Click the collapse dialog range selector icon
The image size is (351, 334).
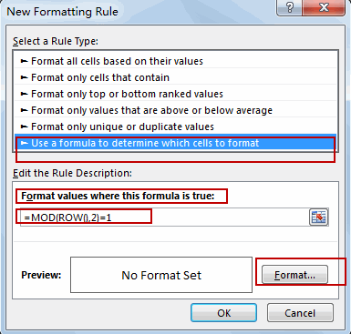tap(318, 218)
